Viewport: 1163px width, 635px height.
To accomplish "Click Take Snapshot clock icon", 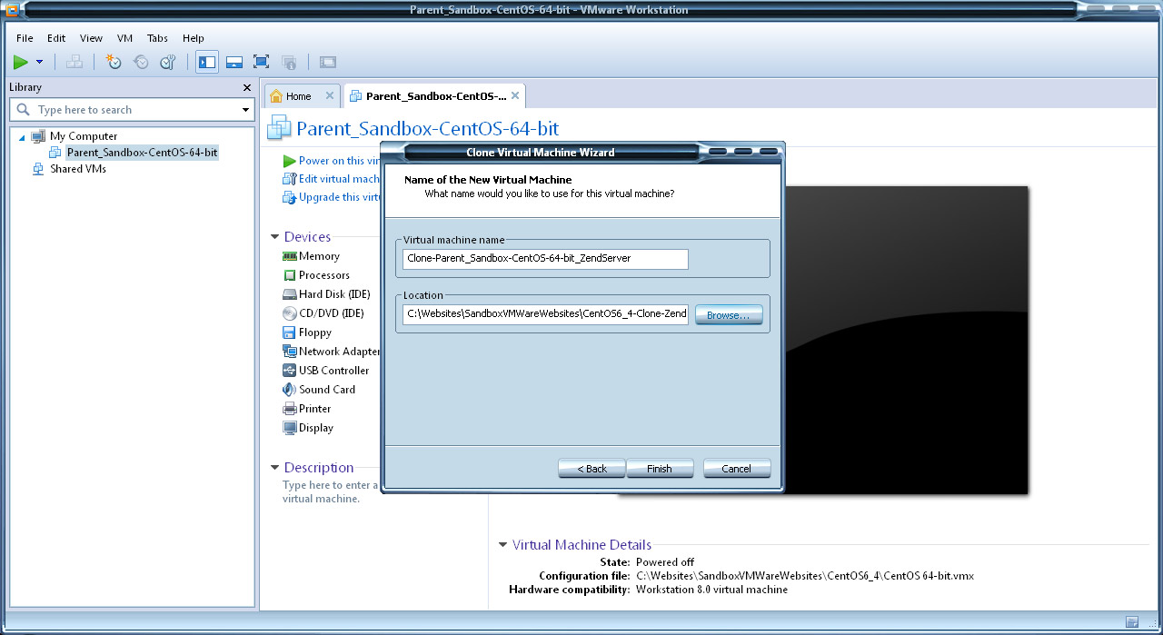I will click(x=114, y=62).
